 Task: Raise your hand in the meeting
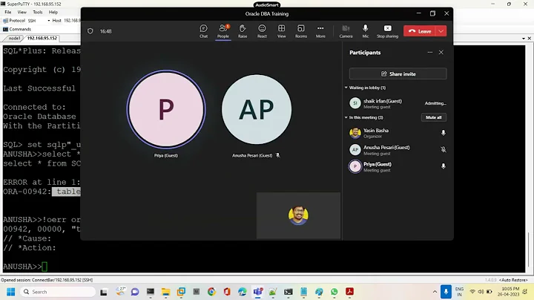pos(243,31)
